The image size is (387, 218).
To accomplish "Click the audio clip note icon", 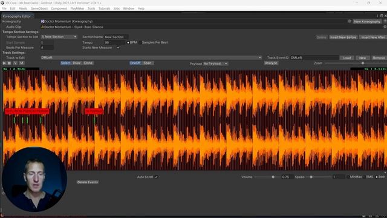I will [42, 27].
